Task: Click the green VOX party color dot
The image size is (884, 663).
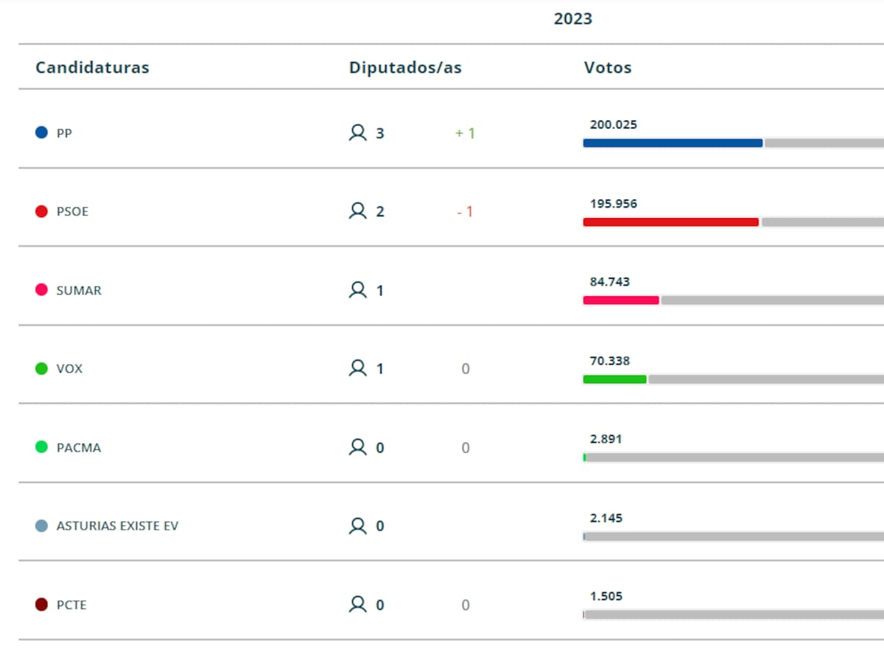Action: [x=42, y=368]
